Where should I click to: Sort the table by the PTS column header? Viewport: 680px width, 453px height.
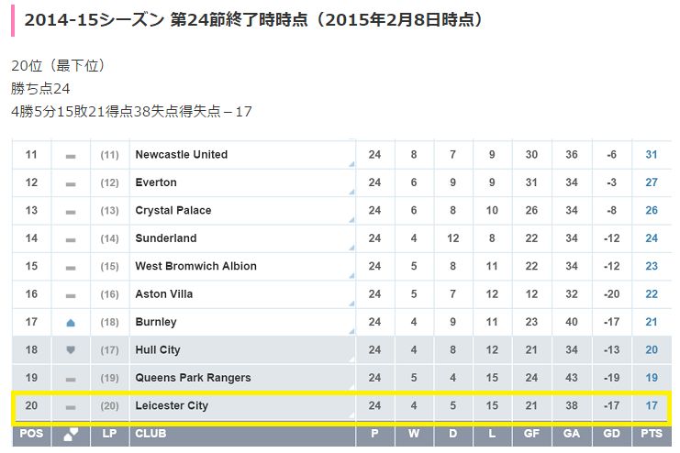click(652, 433)
